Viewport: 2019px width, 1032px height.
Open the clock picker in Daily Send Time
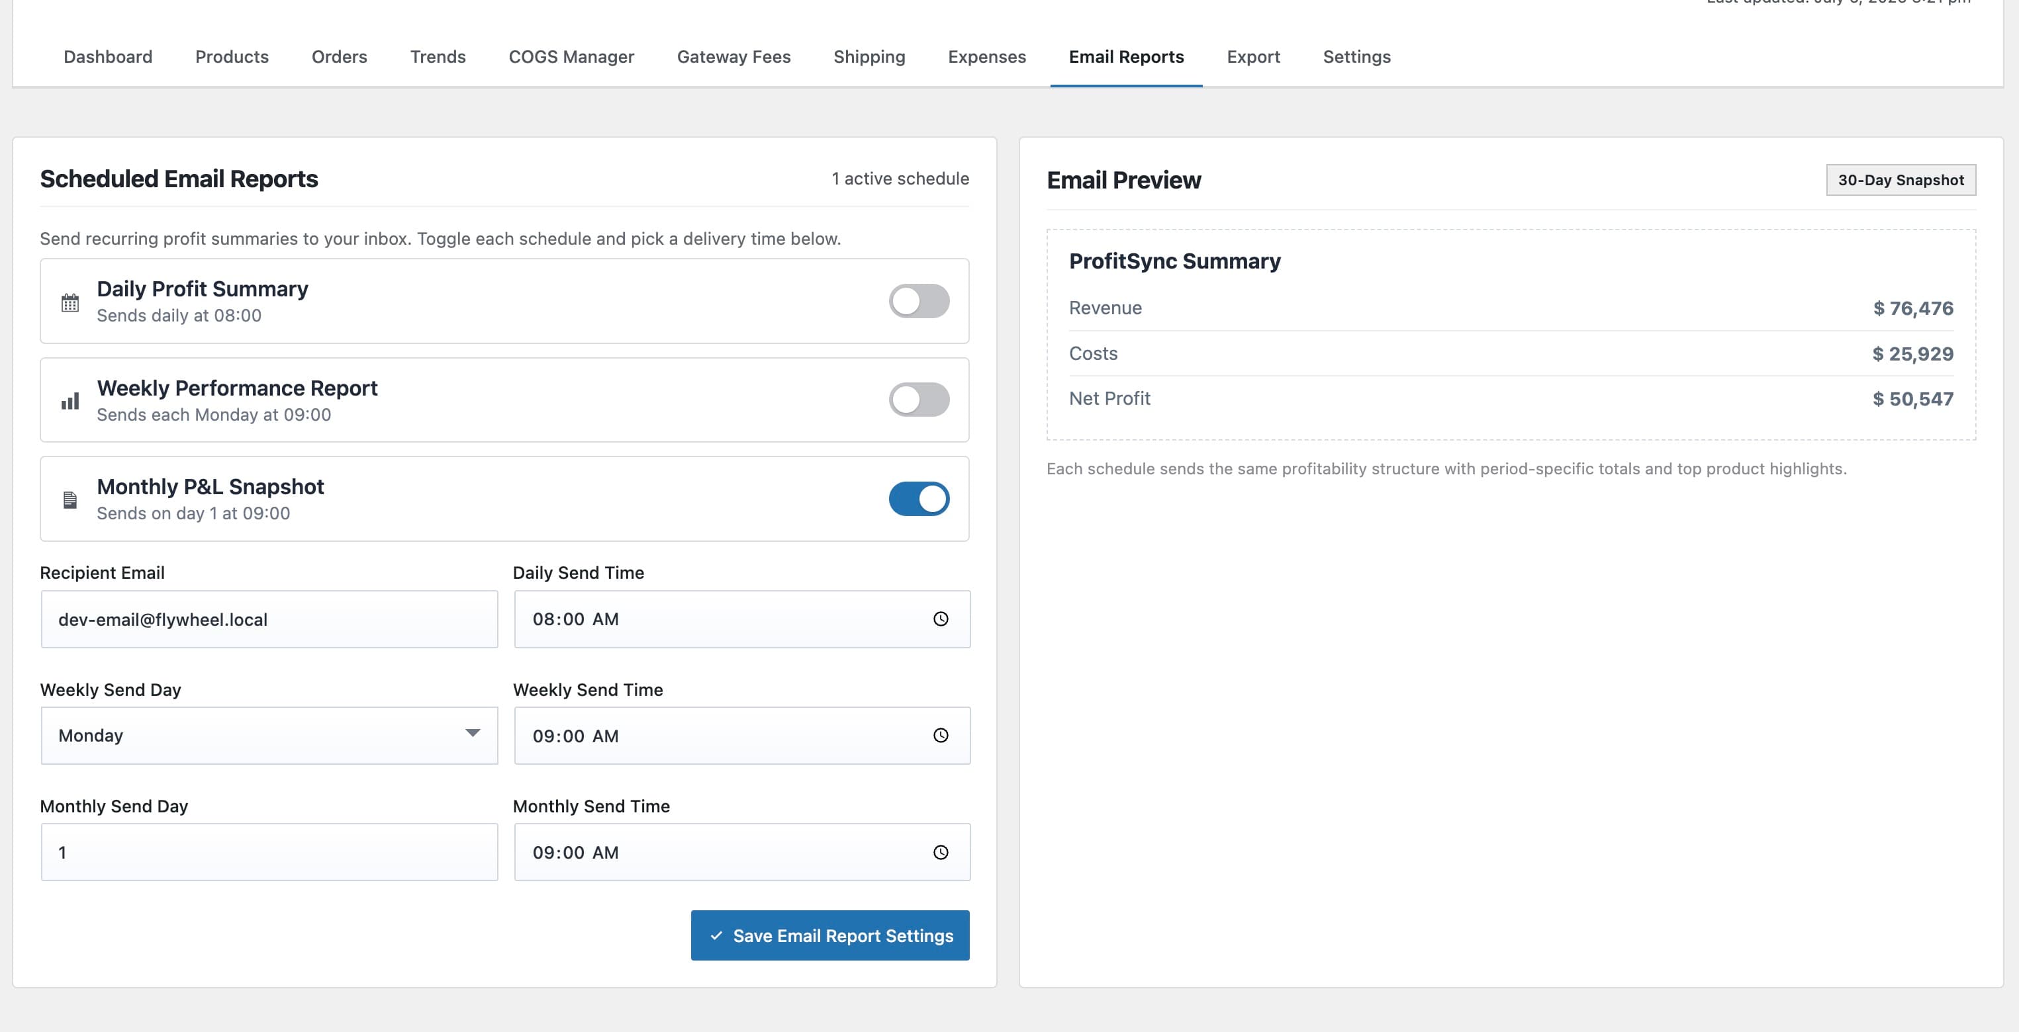(941, 619)
